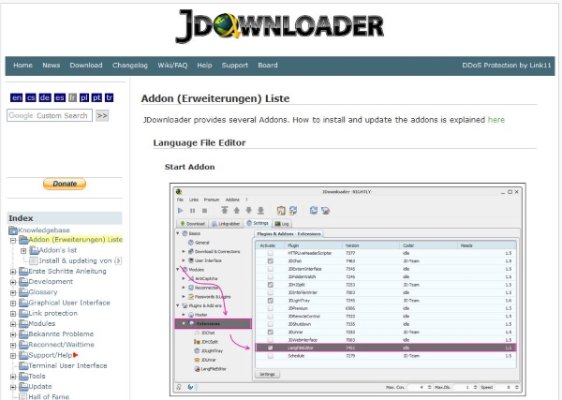Expand the Reconnect/Waittime tree node
Image resolution: width=562 pixels, height=400 pixels.
point(13,345)
